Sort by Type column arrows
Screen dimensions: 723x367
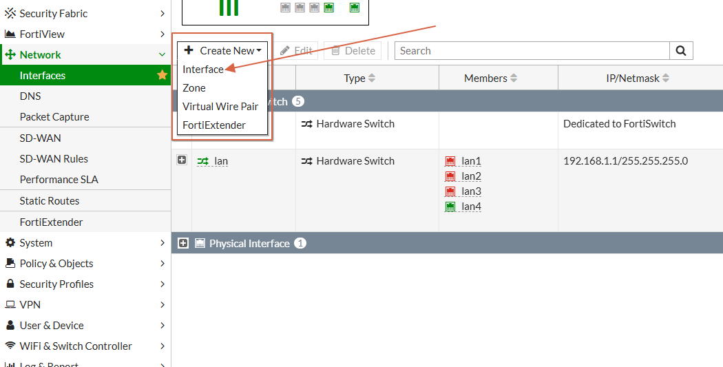pyautogui.click(x=372, y=78)
